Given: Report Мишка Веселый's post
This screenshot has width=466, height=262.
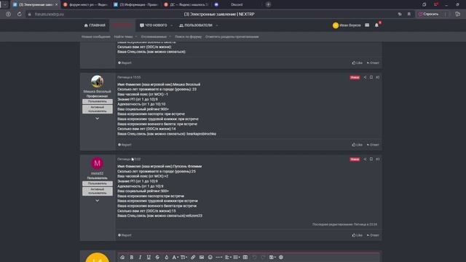Looking at the screenshot, I should tap(125, 145).
